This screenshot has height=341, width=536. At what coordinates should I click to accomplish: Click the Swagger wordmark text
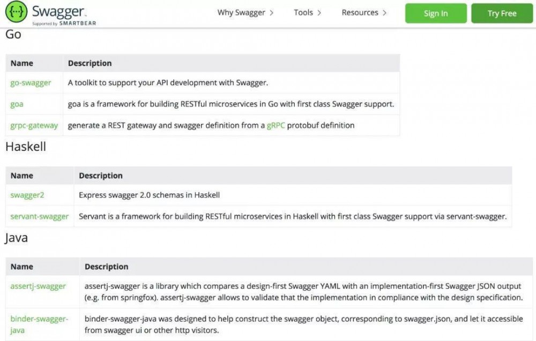(59, 11)
